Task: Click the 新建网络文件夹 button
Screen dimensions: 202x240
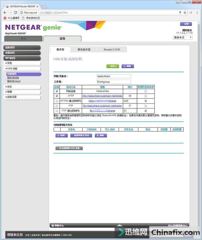Action: point(81,136)
